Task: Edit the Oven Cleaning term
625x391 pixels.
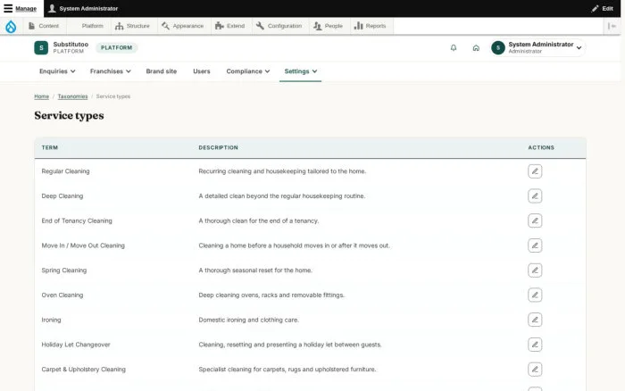Action: coord(535,295)
